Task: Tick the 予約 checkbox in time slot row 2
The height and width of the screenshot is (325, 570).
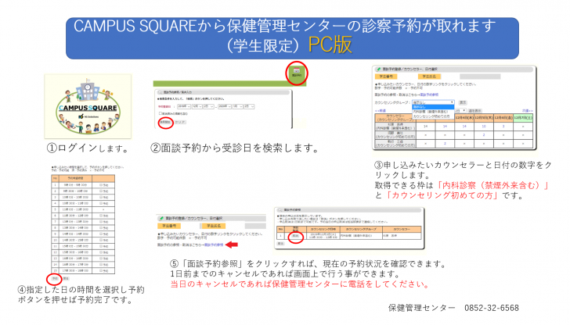Action: [101, 191]
